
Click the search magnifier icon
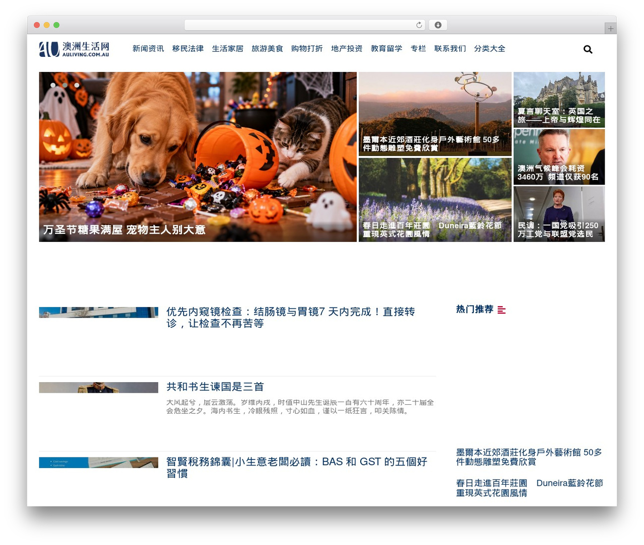pos(588,49)
